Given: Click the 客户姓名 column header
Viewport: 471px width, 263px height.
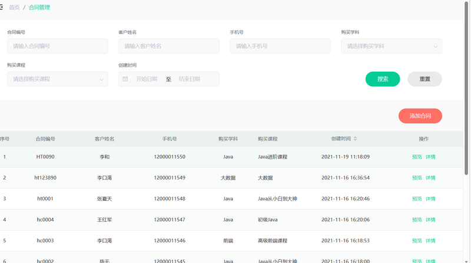Looking at the screenshot, I should (x=105, y=139).
